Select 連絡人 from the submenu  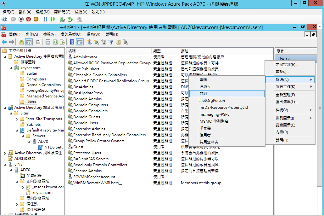227,87
